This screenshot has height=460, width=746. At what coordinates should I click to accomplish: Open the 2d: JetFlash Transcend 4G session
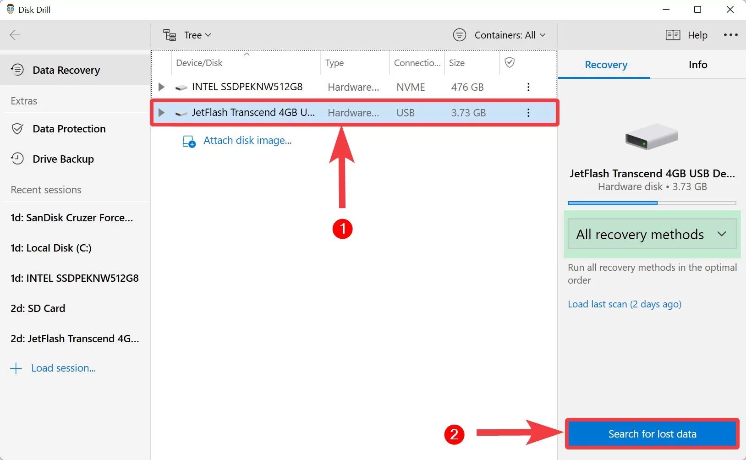point(75,339)
